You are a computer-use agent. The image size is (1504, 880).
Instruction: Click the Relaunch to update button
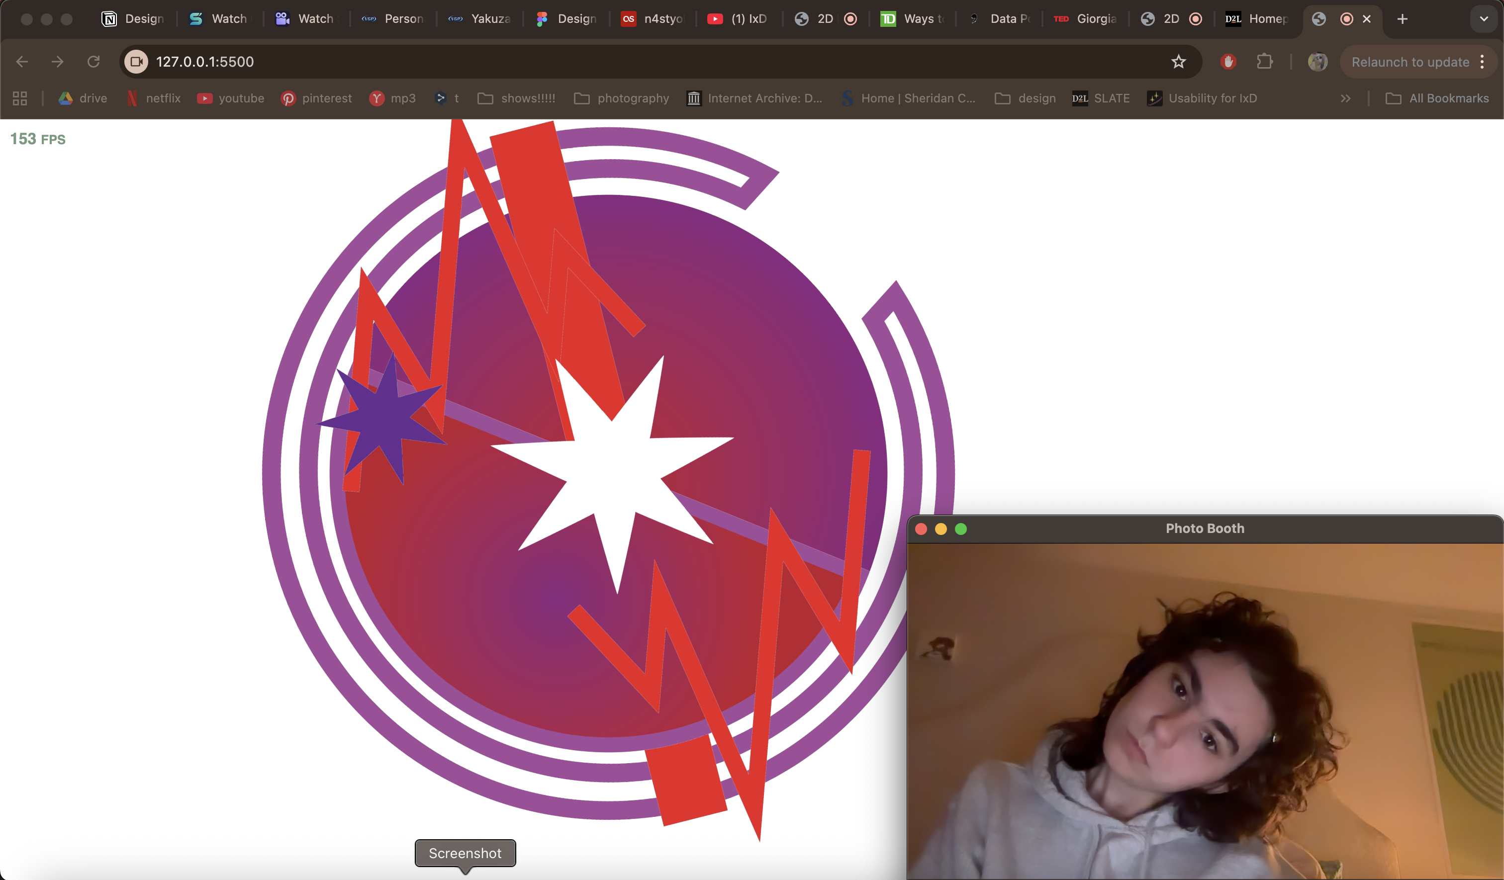coord(1410,62)
